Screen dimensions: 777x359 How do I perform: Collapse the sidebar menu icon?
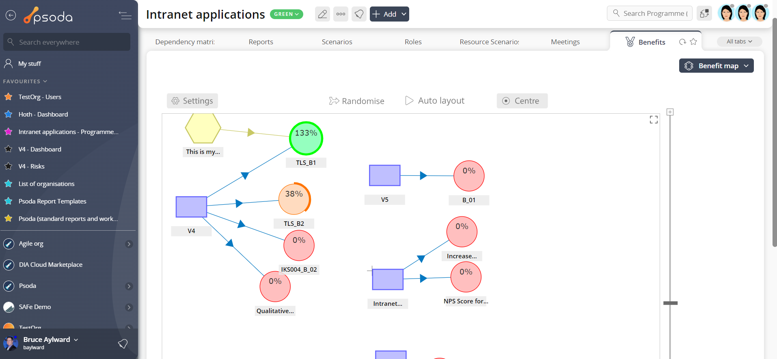click(125, 15)
